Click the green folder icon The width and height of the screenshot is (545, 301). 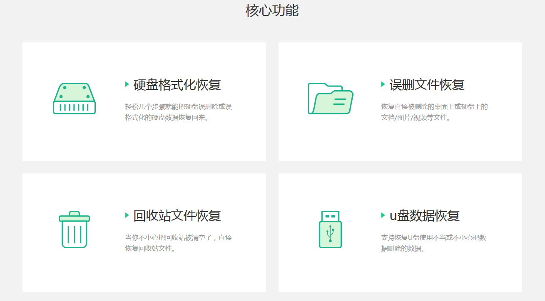tap(330, 99)
